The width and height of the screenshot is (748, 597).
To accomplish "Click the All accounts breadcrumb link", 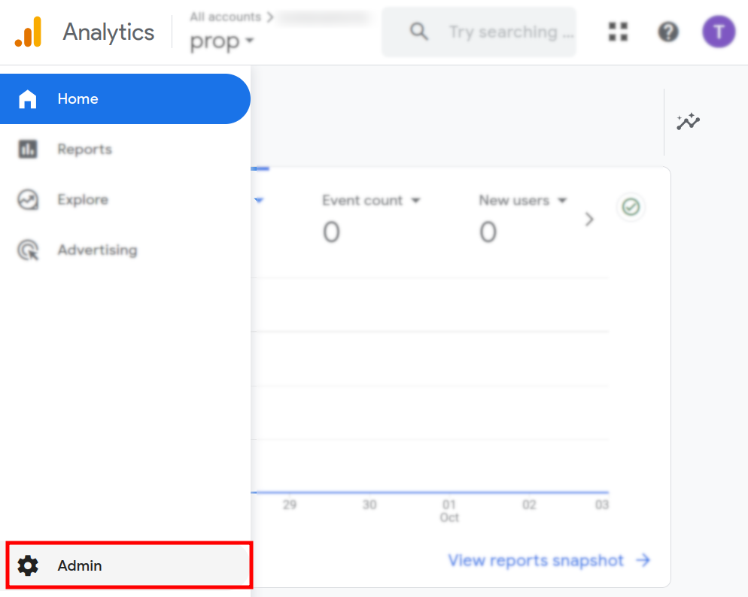I will pyautogui.click(x=225, y=17).
